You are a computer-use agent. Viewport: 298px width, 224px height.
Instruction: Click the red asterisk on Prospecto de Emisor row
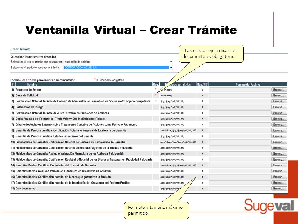pyautogui.click(x=156, y=89)
